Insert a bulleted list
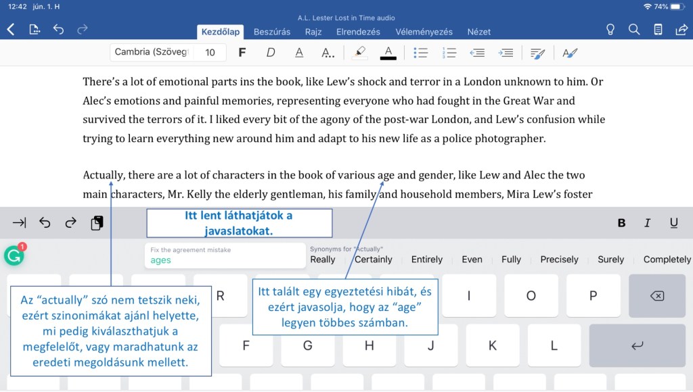The height and width of the screenshot is (392, 693). click(420, 53)
